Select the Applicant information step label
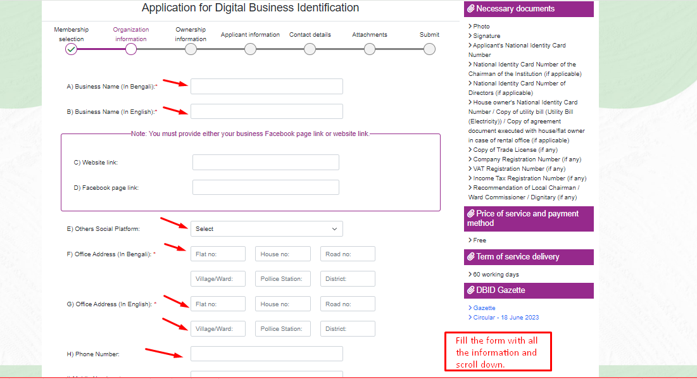The width and height of the screenshot is (697, 379). pos(250,35)
